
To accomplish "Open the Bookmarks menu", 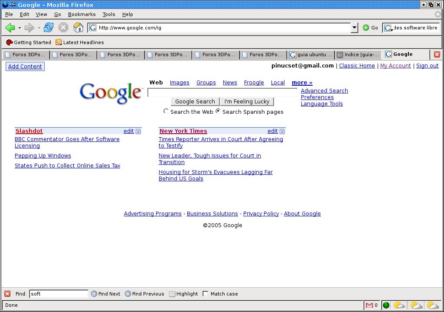I will point(82,14).
